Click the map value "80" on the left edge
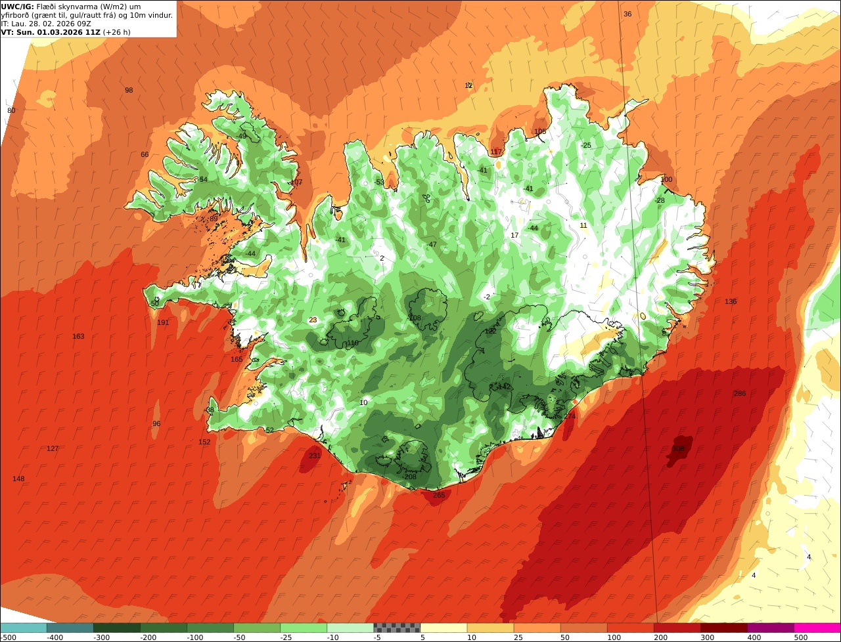This screenshot has width=841, height=642. (11, 111)
